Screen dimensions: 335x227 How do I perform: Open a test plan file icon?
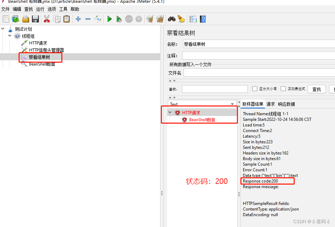[25, 19]
